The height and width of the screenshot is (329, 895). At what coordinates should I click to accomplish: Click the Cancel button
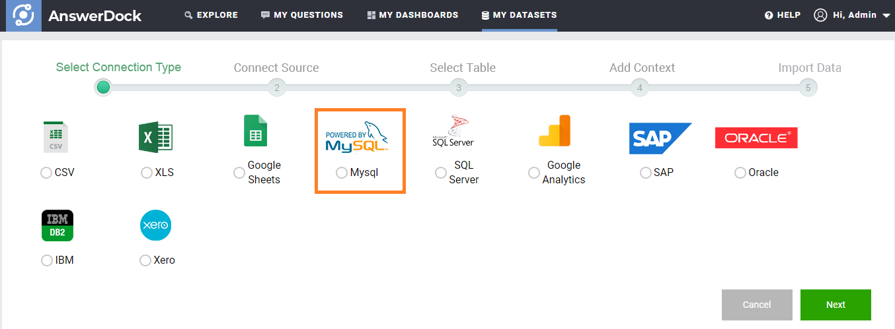757,305
